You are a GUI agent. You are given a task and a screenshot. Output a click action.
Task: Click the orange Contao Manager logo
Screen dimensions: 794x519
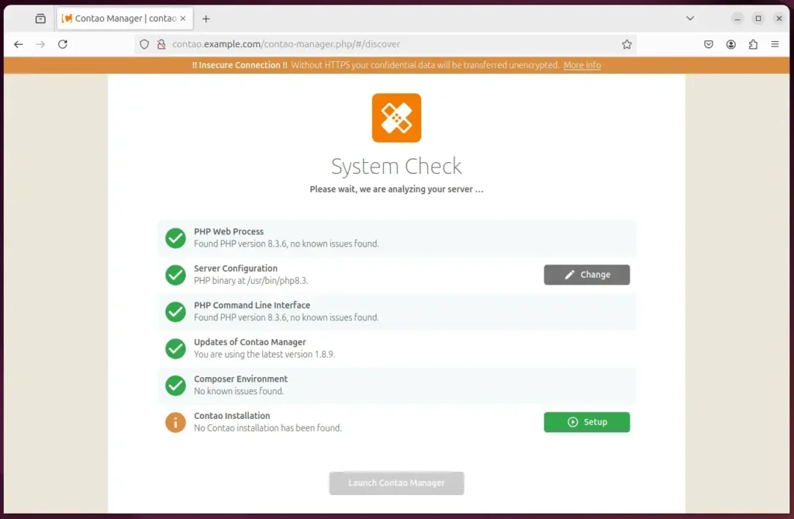(x=396, y=118)
